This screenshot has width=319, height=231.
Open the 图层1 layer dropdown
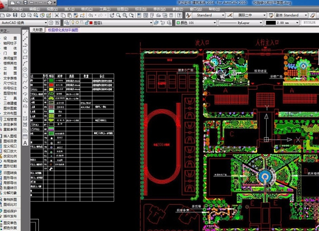coord(151,23)
